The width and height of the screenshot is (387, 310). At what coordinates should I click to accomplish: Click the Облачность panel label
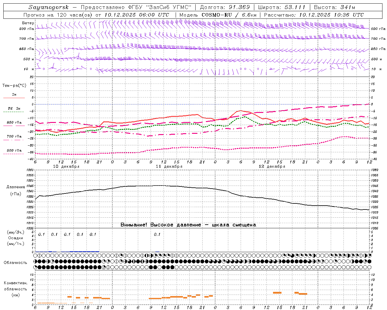point(15,262)
